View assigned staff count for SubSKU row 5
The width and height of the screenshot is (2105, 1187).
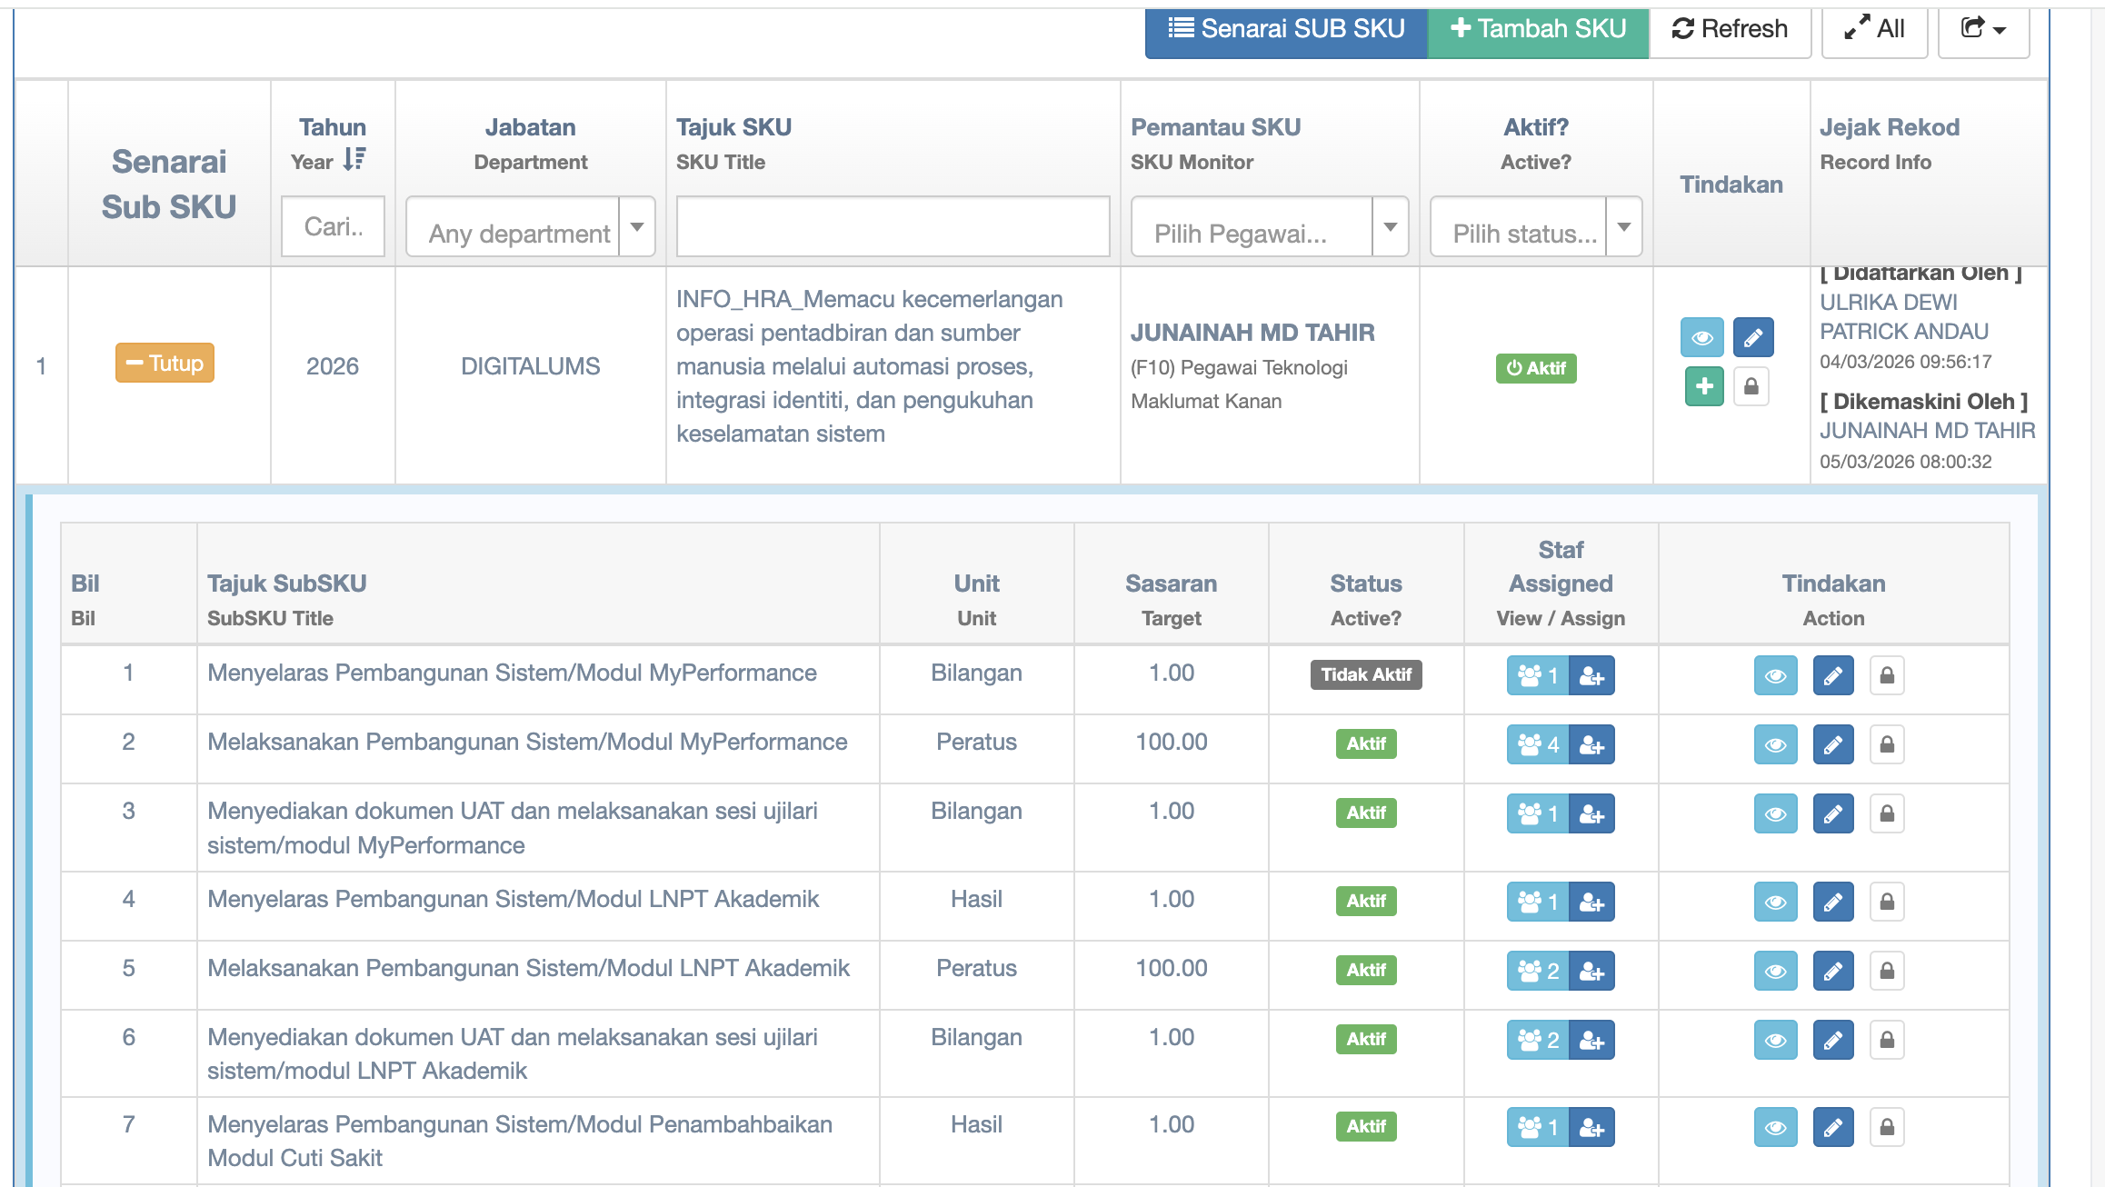pyautogui.click(x=1538, y=971)
